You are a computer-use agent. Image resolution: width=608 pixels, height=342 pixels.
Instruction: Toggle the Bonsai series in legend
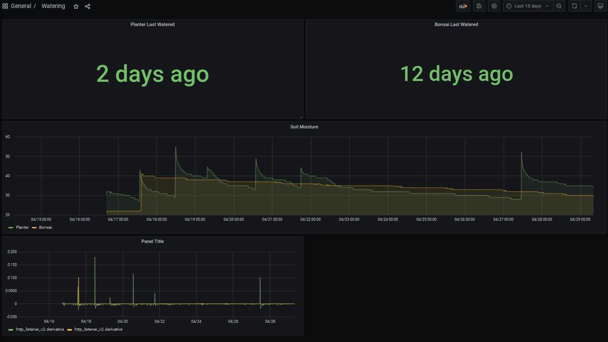[45, 227]
